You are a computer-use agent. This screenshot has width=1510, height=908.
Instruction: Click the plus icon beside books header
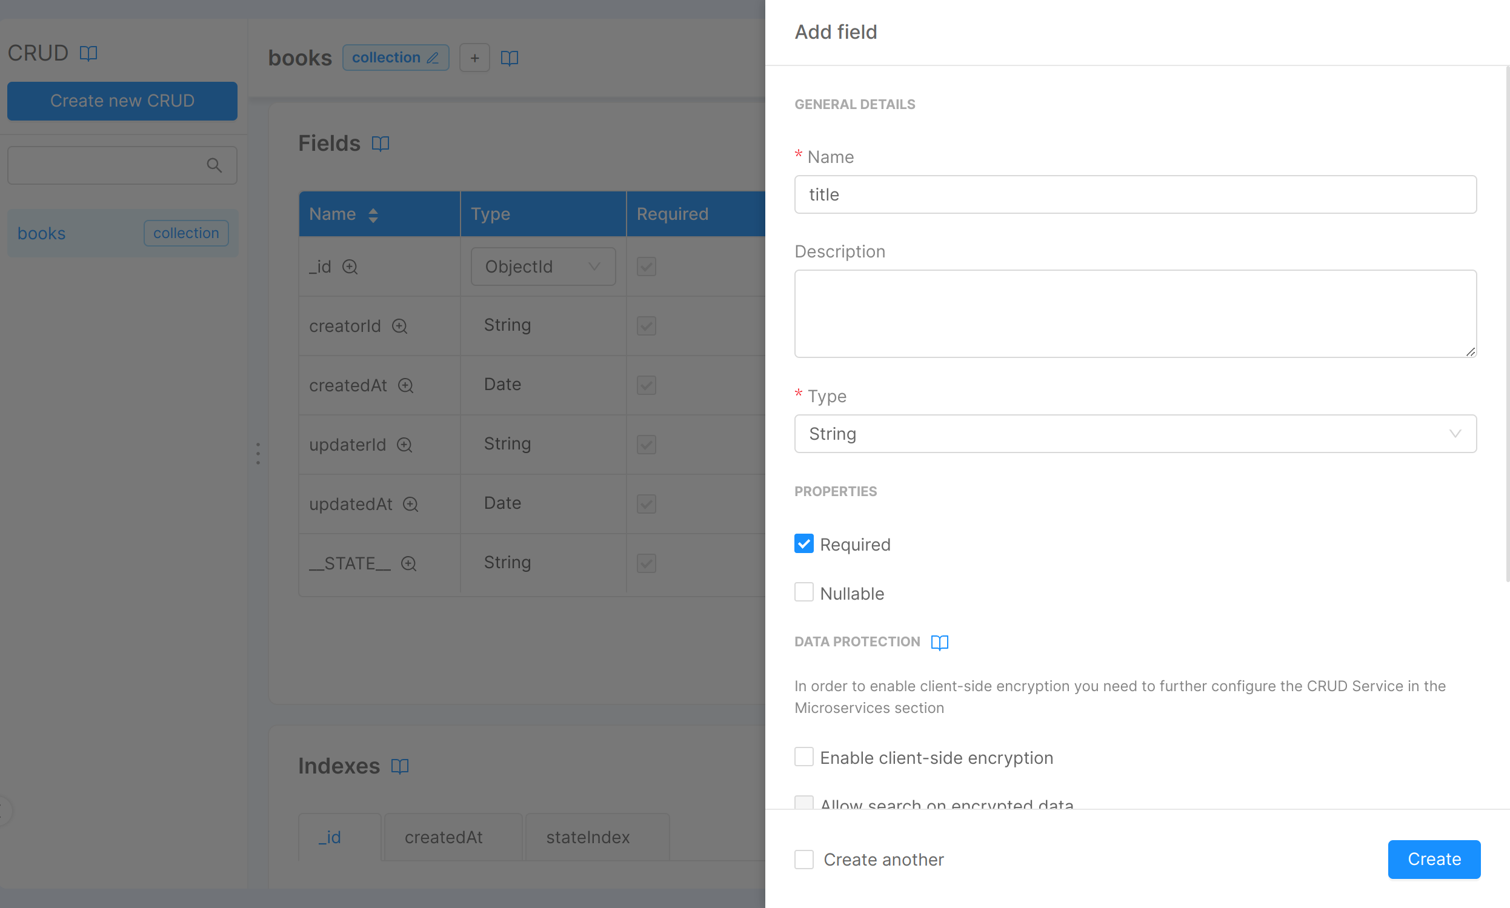[x=474, y=58]
